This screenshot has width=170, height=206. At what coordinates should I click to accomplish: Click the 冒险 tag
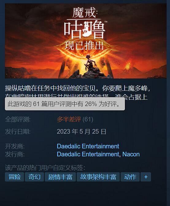(x=14, y=177)
